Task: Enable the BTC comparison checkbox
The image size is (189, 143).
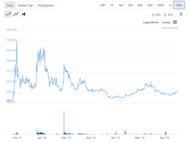Action: 153,15
